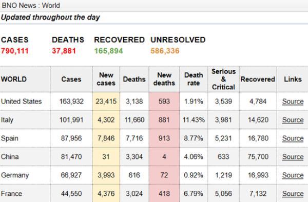Viewport: 308px width, 202px height.
Task: Click the Cases column header
Action: 71,79
